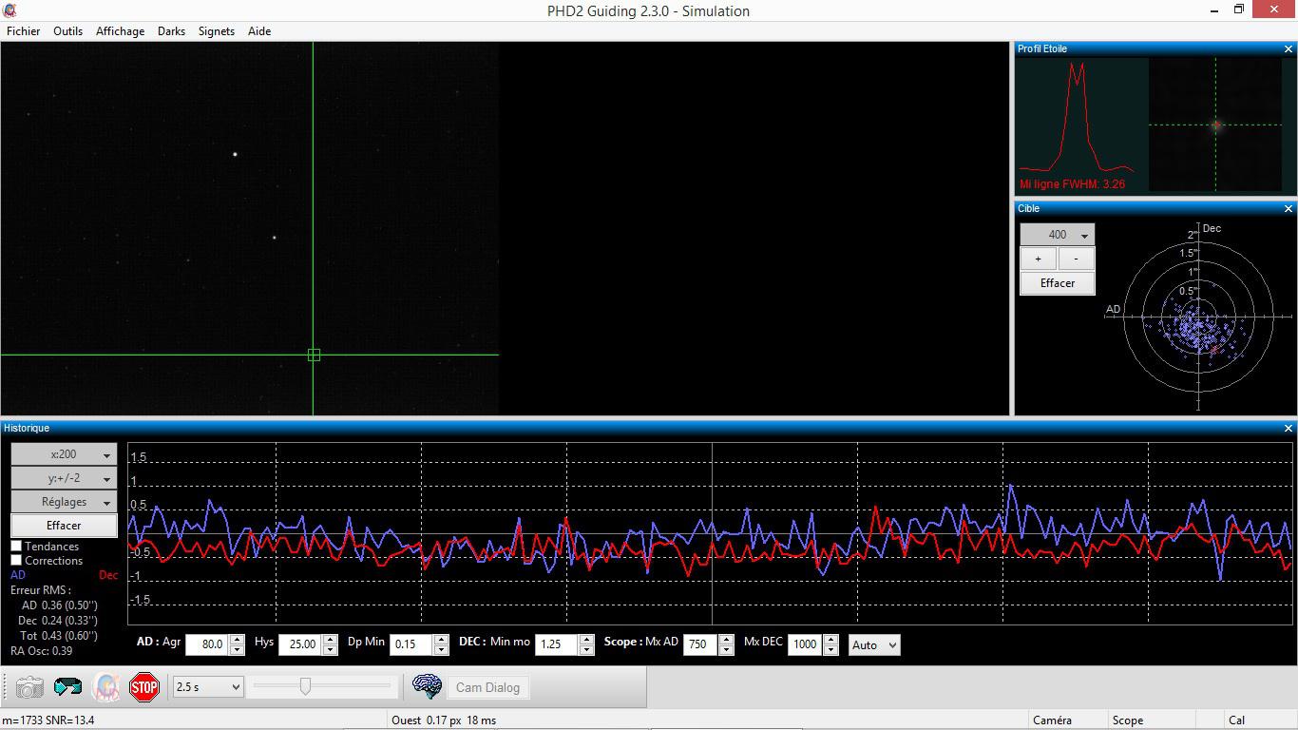Decrease Mx DEC value with down arrow

[x=830, y=650]
